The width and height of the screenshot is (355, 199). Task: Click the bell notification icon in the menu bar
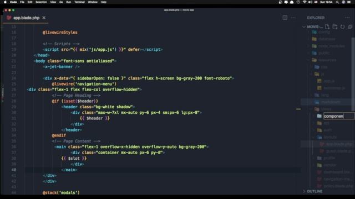point(292,2)
